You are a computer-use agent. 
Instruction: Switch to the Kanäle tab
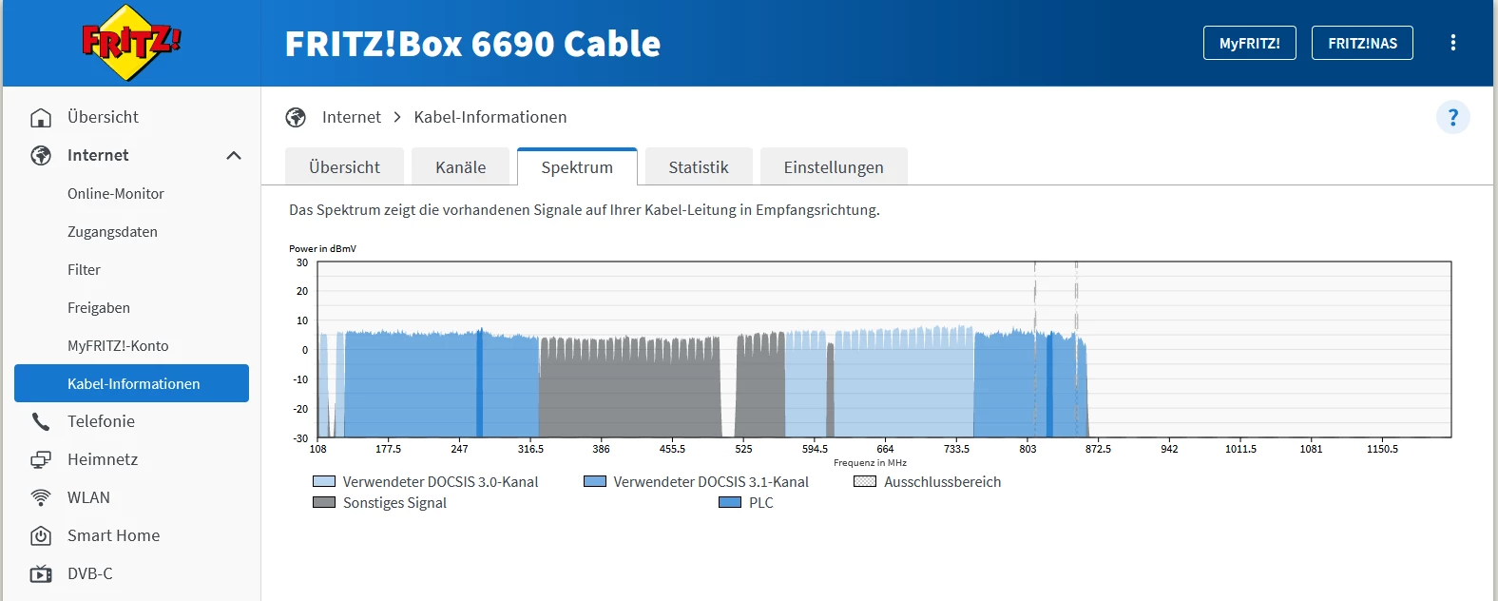click(x=461, y=167)
